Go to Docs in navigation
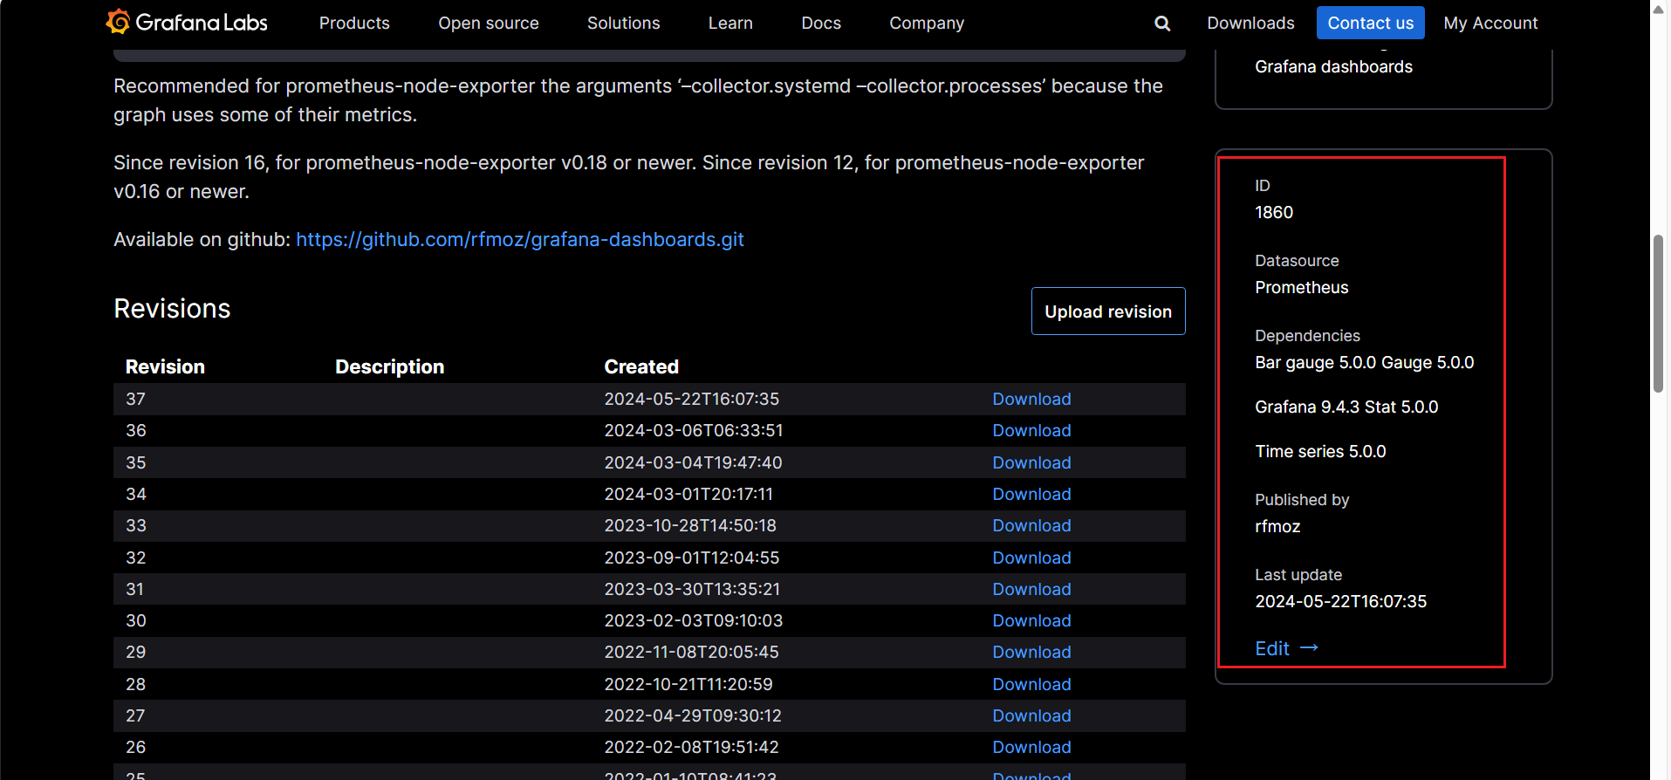The height and width of the screenshot is (780, 1671). (821, 23)
